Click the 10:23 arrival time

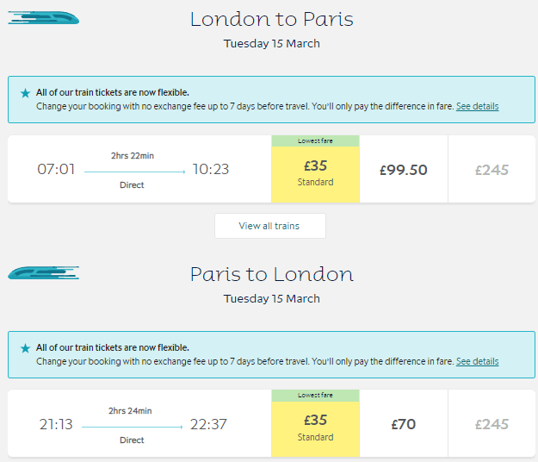(x=211, y=170)
